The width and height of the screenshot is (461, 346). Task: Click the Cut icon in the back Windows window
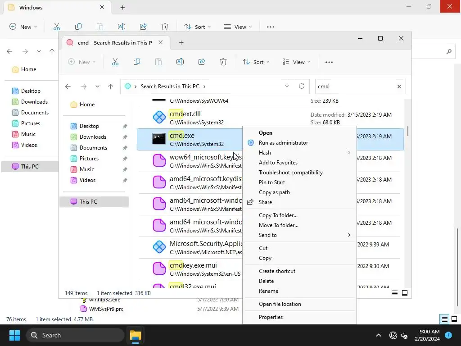click(x=56, y=27)
